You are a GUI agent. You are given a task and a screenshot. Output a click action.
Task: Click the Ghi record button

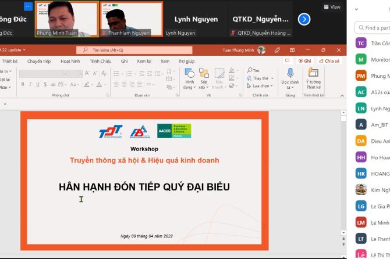click(x=304, y=61)
